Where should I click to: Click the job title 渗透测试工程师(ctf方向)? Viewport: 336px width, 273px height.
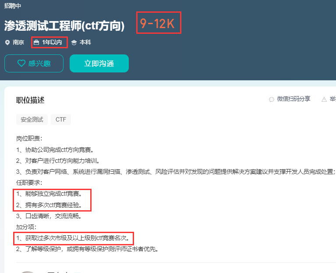tap(64, 26)
